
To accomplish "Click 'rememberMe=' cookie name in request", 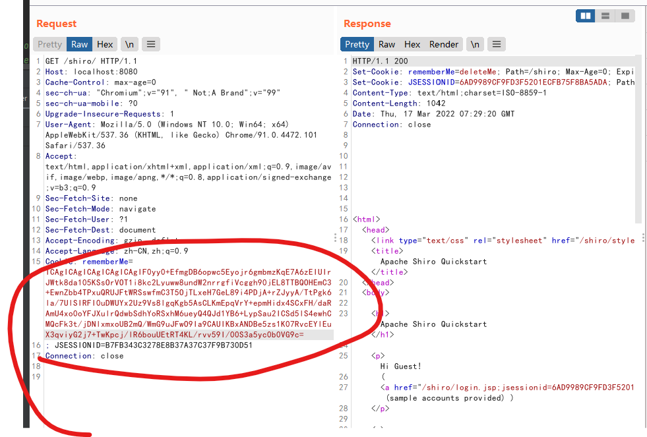I will click(108, 262).
